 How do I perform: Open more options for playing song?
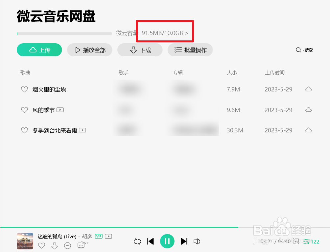[x=68, y=245]
